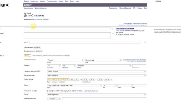Open Директ in top navigation
181x102 pixels.
pyautogui.click(x=26, y=1)
